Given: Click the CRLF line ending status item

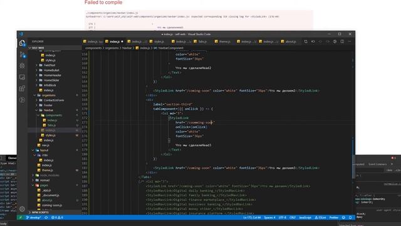Looking at the screenshot, I should pos(293,218).
